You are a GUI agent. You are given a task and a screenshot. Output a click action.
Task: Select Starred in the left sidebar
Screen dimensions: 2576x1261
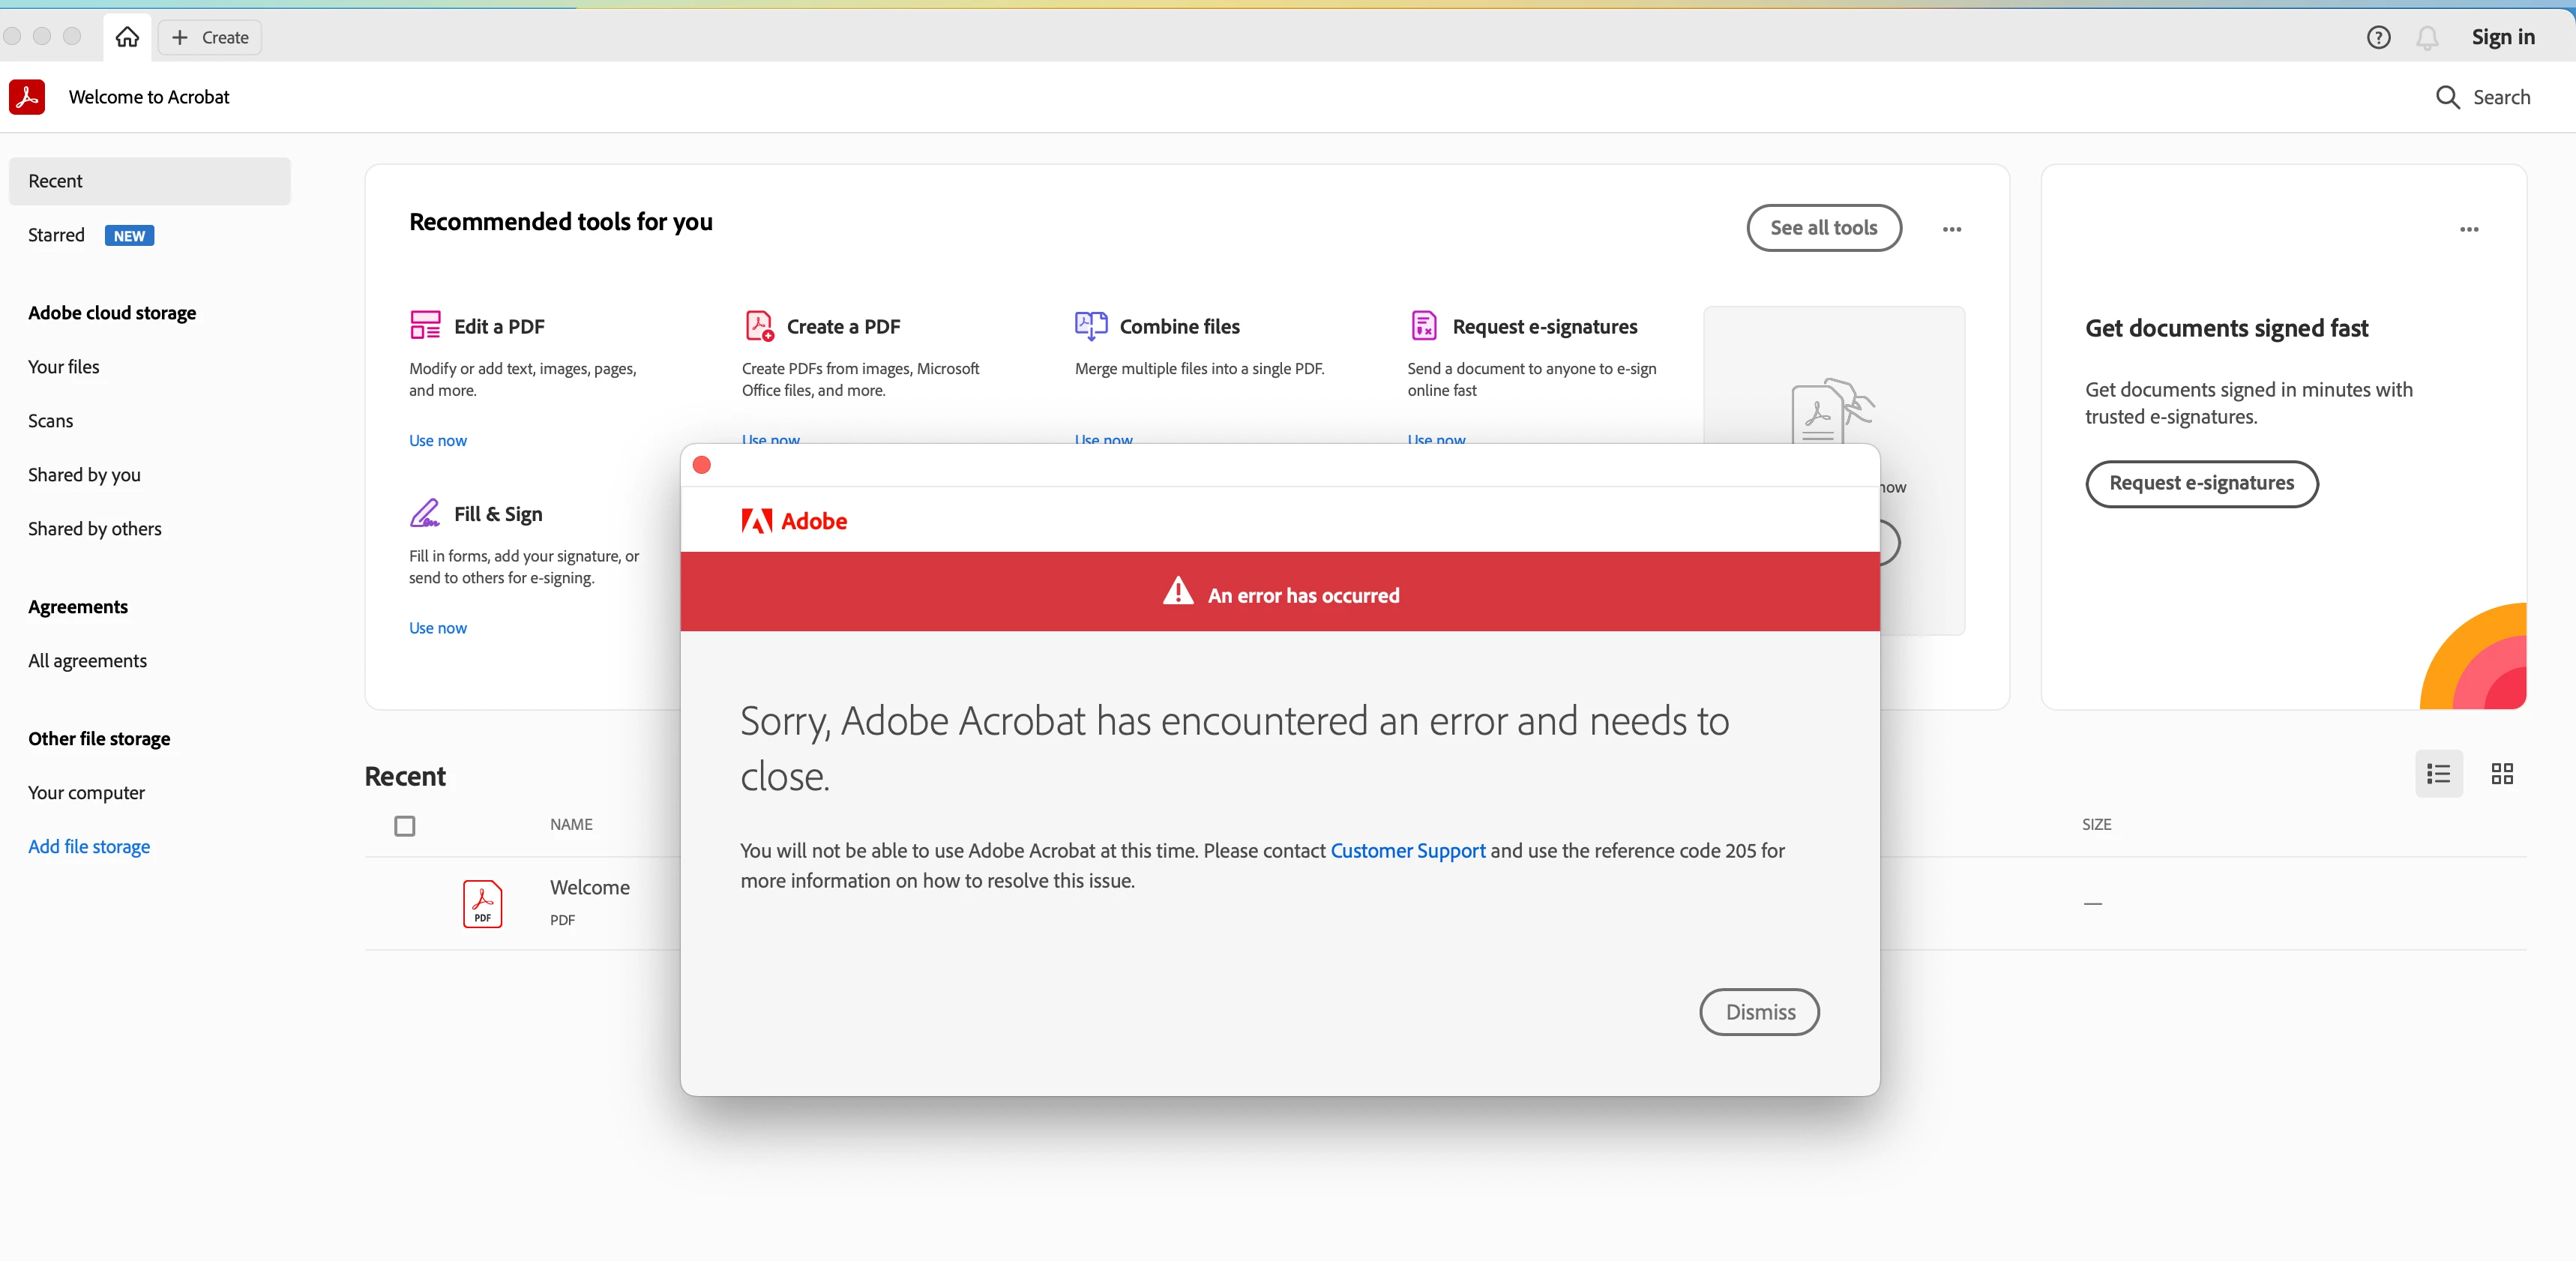coord(56,235)
